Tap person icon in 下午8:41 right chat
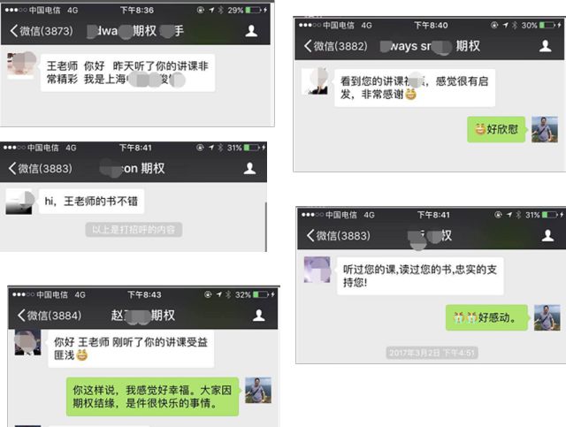The height and width of the screenshot is (427, 566). (x=547, y=235)
